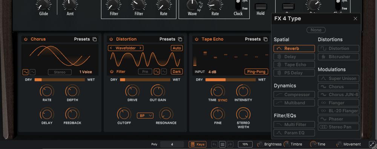The width and height of the screenshot is (377, 149).
Task: Choose Multi Filter effect type
Action: pos(294,125)
